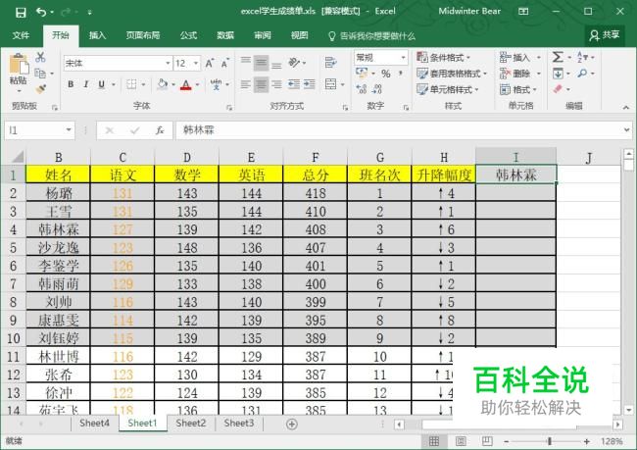
Task: Middle-align the cell contents
Action: (x=262, y=63)
